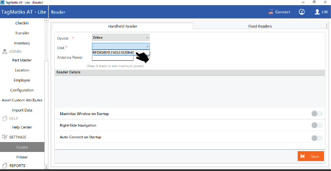Click the SETTINGS gear icon
Image resolution: width=331 pixels, height=171 pixels.
[5, 137]
